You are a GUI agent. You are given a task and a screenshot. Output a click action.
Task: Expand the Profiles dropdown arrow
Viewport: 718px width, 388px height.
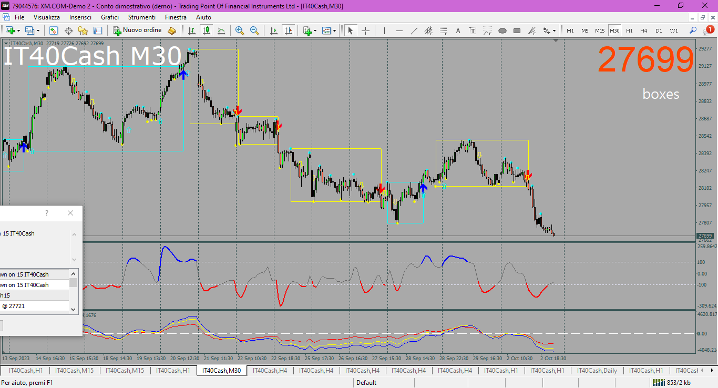(x=38, y=30)
